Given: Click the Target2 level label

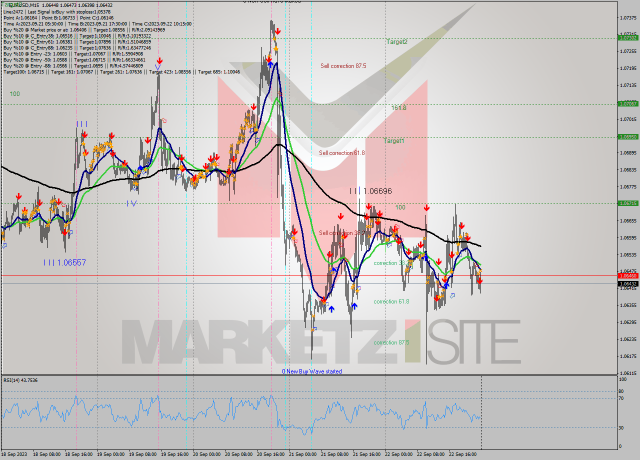Looking at the screenshot, I should [396, 42].
